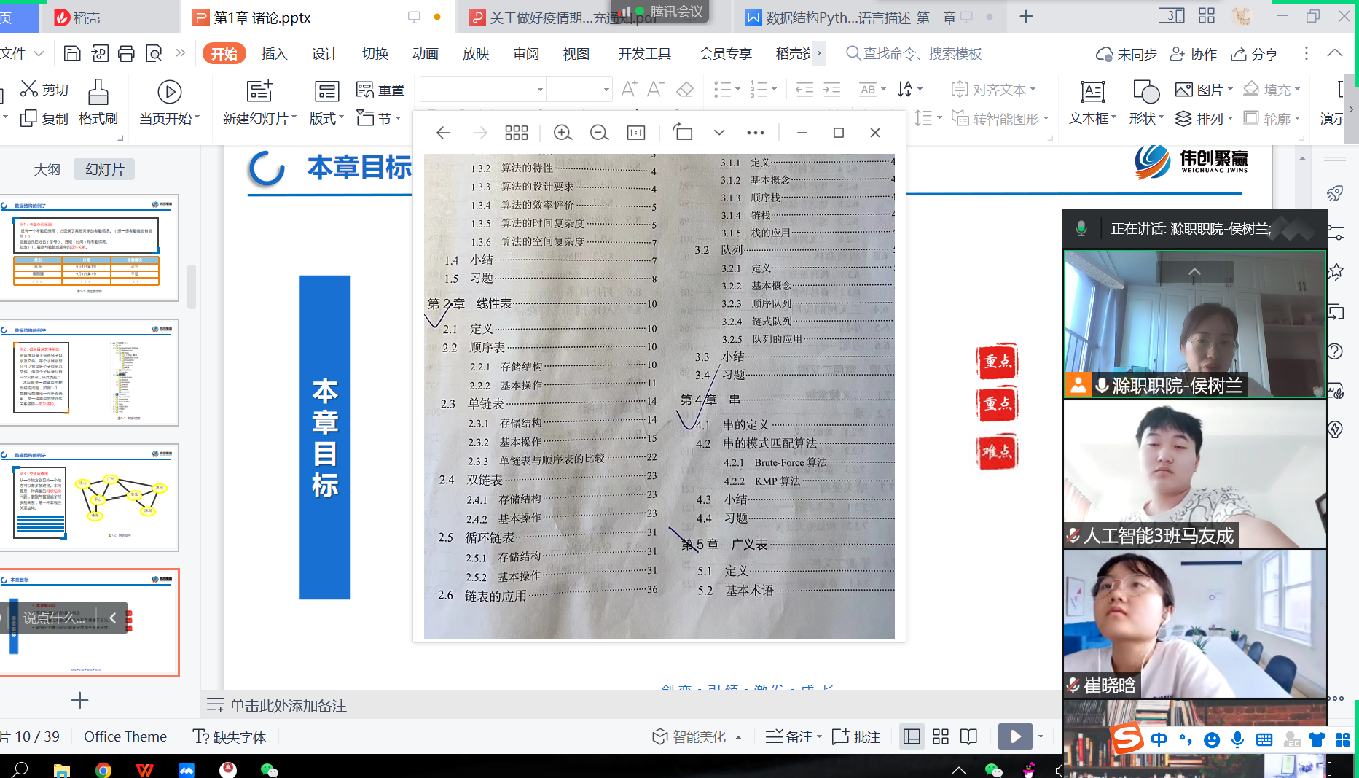Screen dimensions: 1359x778
Task: Open more options (…) in image viewer
Action: click(756, 133)
